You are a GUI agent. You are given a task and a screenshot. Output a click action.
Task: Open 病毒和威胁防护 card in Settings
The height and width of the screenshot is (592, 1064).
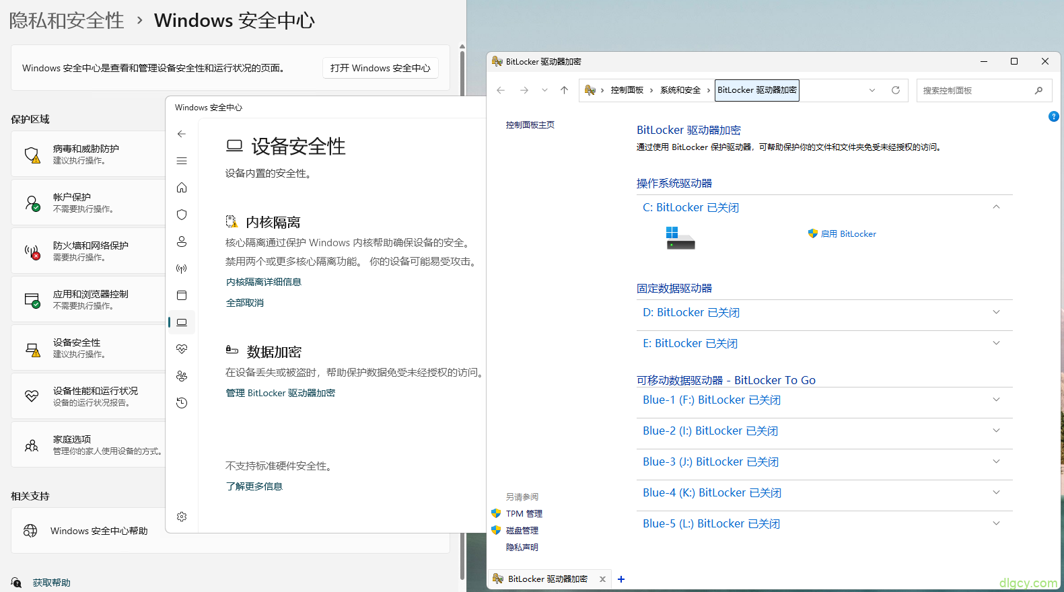[x=89, y=154]
